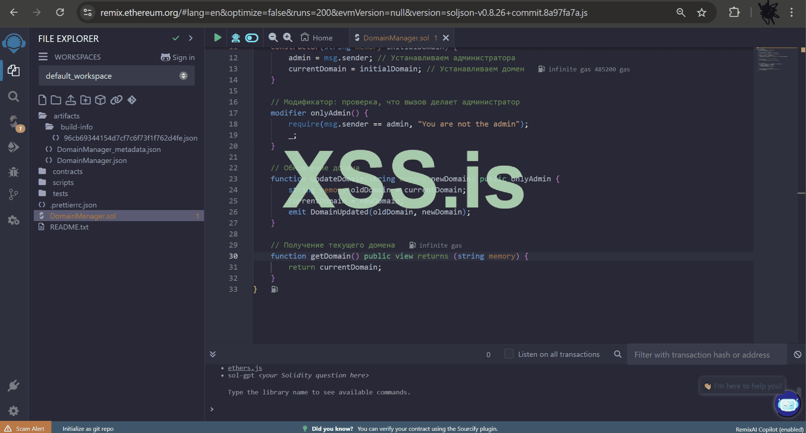Collapse terminal with double chevron
This screenshot has height=433, width=806.
tap(213, 354)
